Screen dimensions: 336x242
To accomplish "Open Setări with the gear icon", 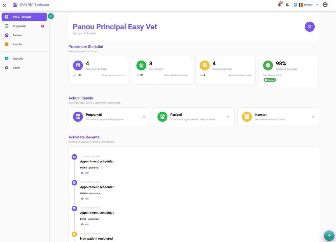I will click(x=6, y=67).
